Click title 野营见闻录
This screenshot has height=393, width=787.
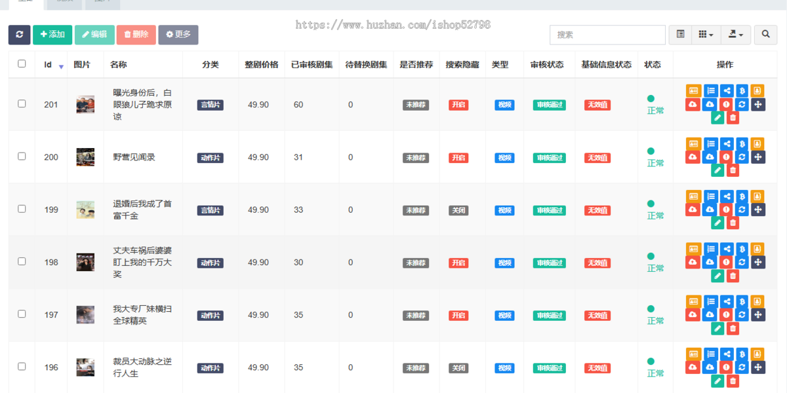134,157
